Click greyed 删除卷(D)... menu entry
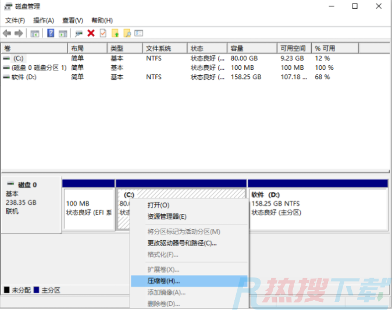 coord(189,304)
